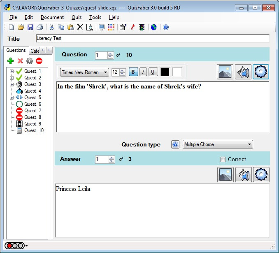Open the Times New Roman font dropdown
279x253 pixels.
click(84, 72)
